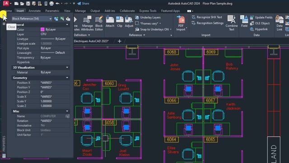Click the Quick Select icon in Properties palette
Viewport: 289px width, 163px height.
[x=68, y=19]
